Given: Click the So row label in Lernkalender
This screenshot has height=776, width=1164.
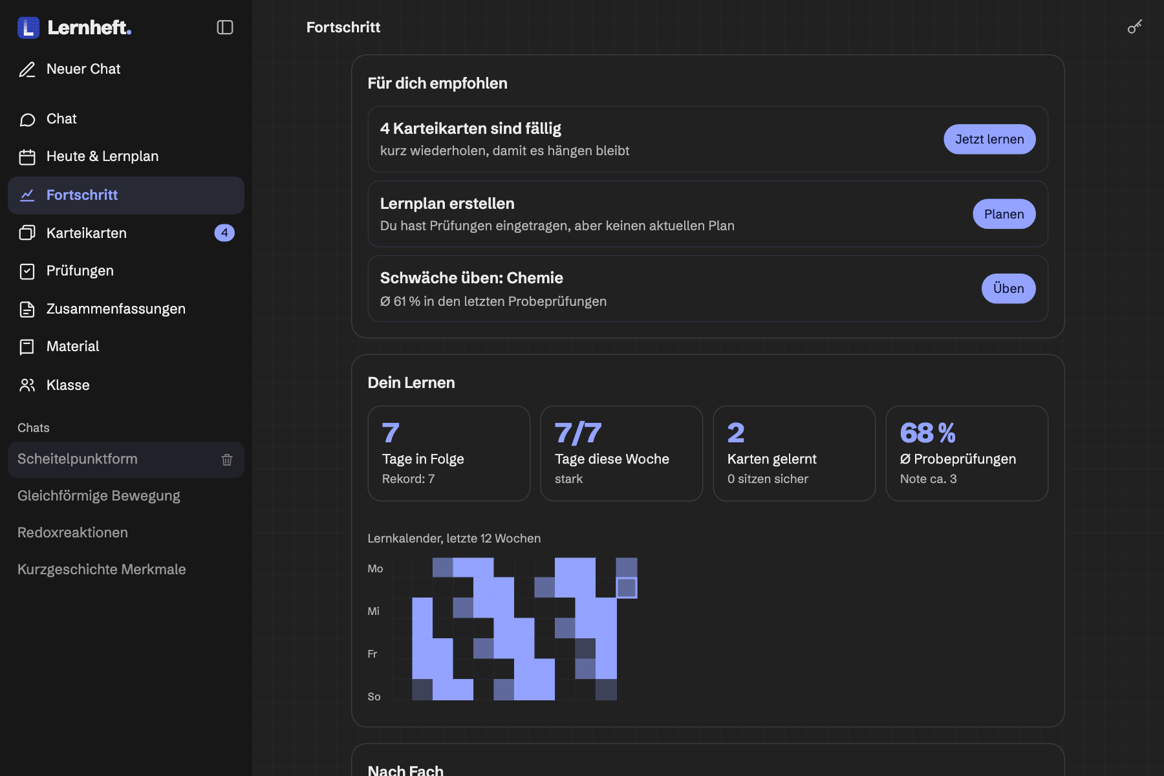Looking at the screenshot, I should (x=374, y=697).
